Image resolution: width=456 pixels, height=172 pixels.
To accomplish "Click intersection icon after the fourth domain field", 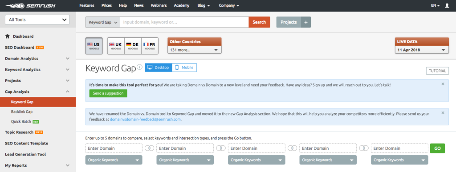I will coord(364,148).
